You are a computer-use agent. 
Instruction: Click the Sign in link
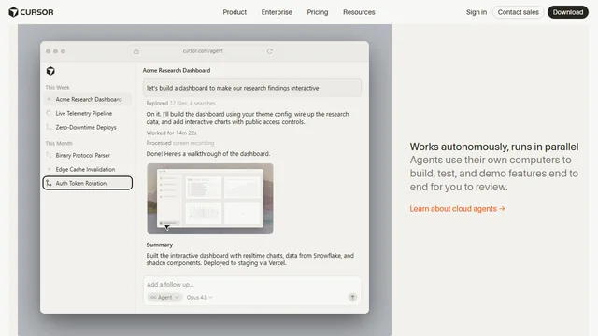pyautogui.click(x=477, y=12)
